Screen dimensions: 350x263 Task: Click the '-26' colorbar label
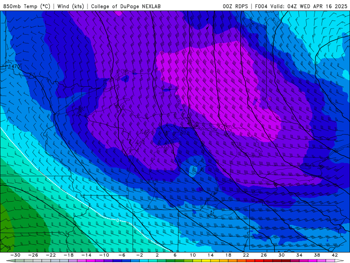(33, 255)
